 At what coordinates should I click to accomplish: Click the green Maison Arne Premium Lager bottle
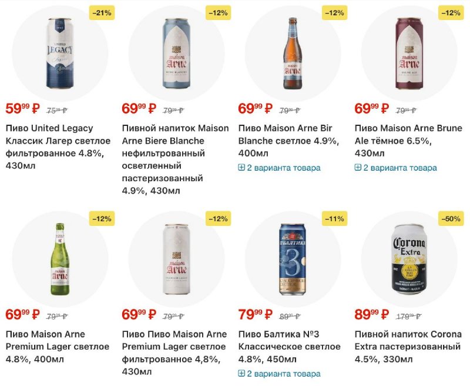coord(60,259)
